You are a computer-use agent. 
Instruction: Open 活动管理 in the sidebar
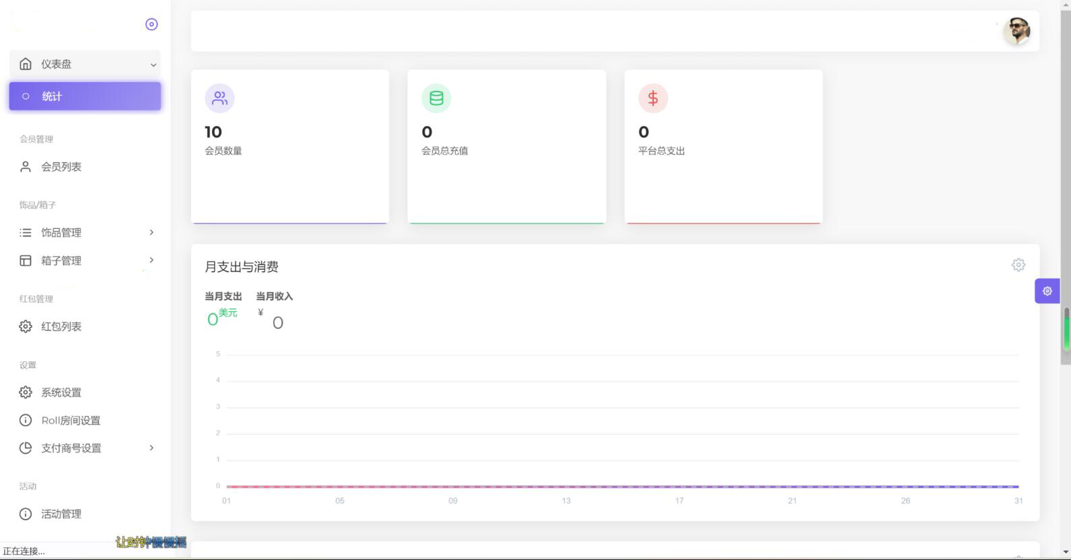tap(61, 514)
